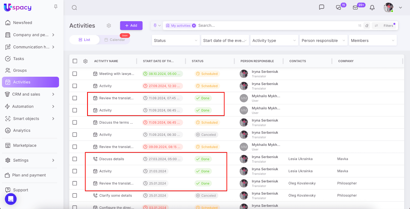Select the Discuss details row checkbox
This screenshot has height=209, width=410.
(75, 159)
